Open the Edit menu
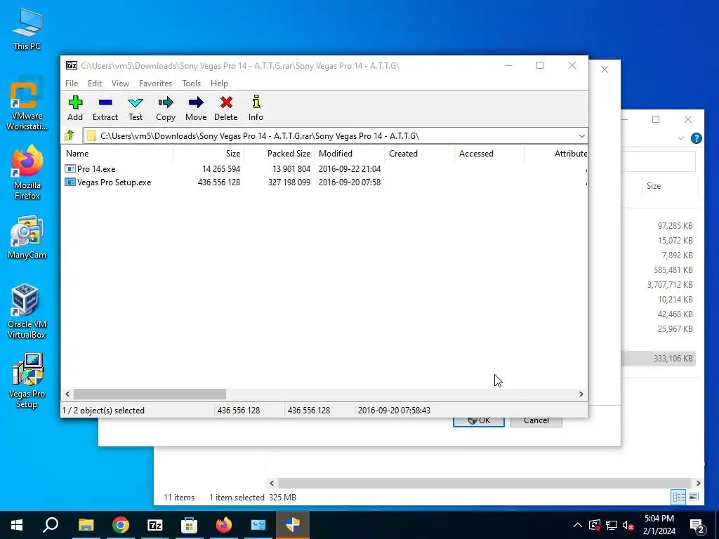Image resolution: width=719 pixels, height=539 pixels. 95,84
